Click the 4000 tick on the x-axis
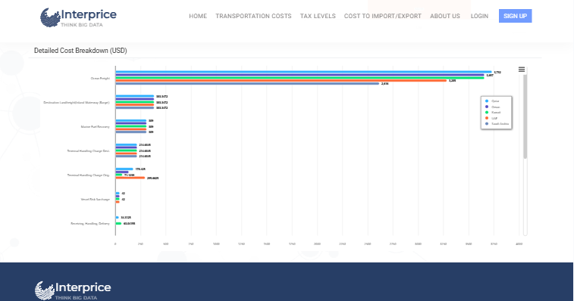The image size is (574, 301). [519, 244]
